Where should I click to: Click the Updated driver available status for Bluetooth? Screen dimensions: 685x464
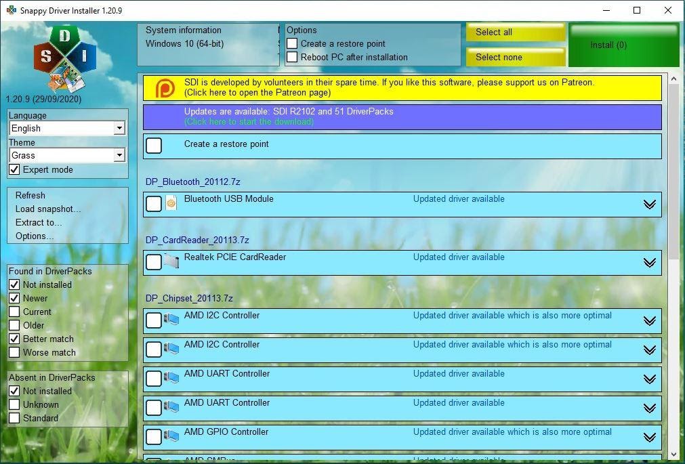click(x=459, y=198)
